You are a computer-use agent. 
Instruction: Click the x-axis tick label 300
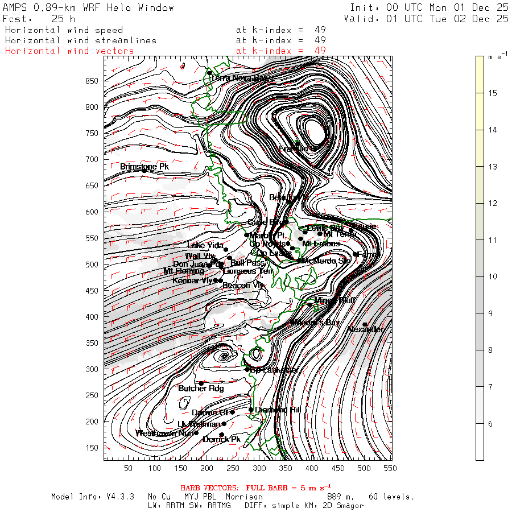[x=259, y=468]
